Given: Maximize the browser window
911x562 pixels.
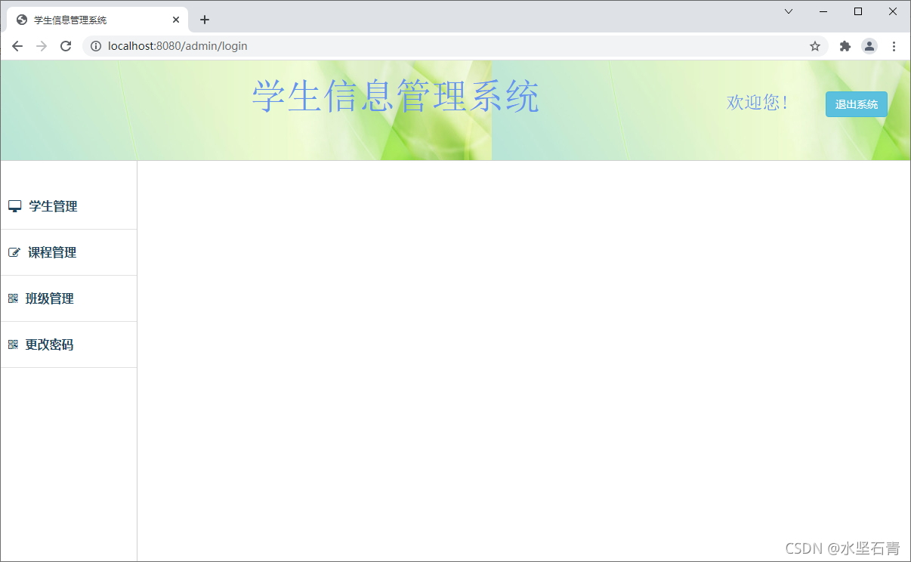Looking at the screenshot, I should click(858, 11).
